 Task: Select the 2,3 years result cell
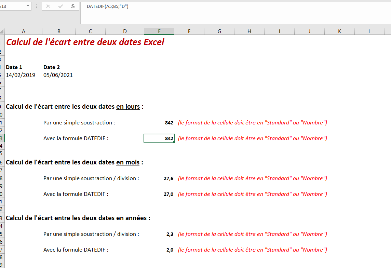(x=170, y=234)
